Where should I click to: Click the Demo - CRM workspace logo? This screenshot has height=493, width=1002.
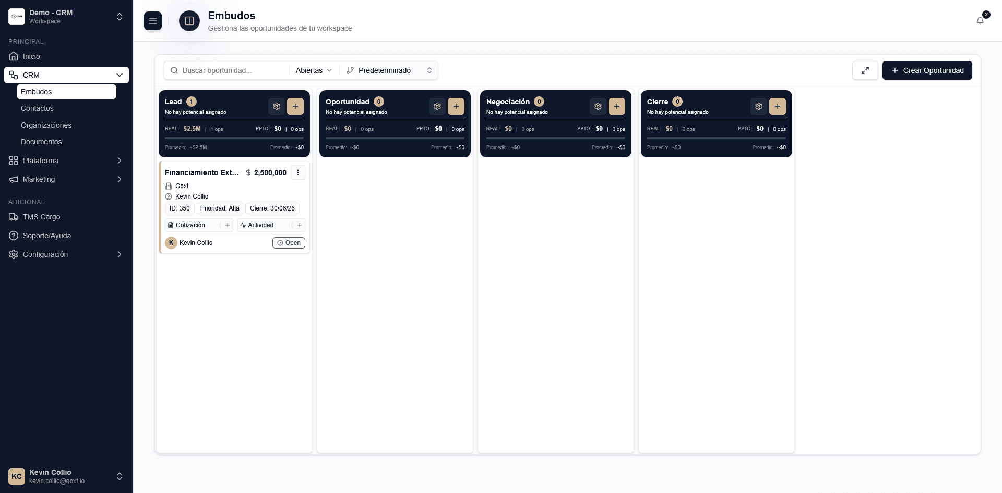[x=17, y=17]
